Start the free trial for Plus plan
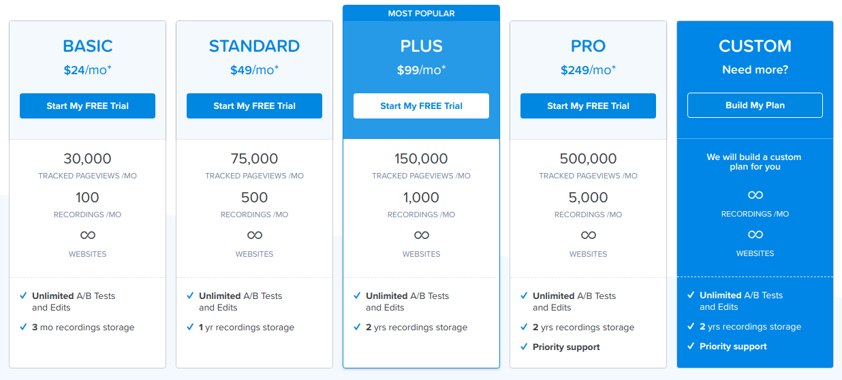This screenshot has height=380, width=842. pos(421,106)
